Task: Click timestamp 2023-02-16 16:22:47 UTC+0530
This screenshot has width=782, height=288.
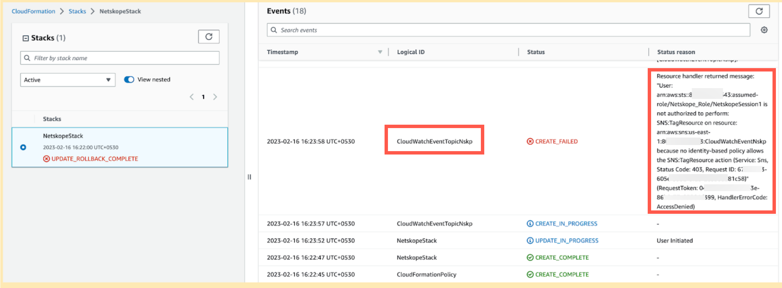Action: pos(311,258)
